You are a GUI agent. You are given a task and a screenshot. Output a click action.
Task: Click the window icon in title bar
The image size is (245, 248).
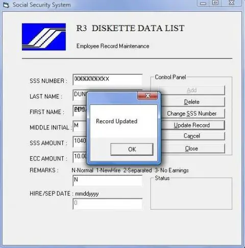coord(6,5)
